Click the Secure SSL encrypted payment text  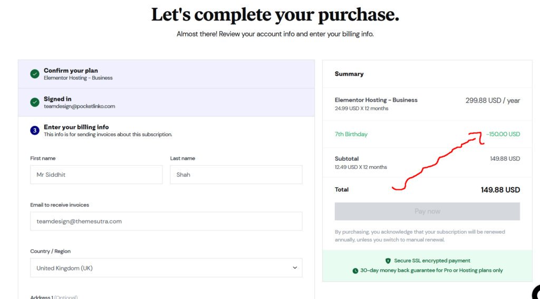coord(432,261)
